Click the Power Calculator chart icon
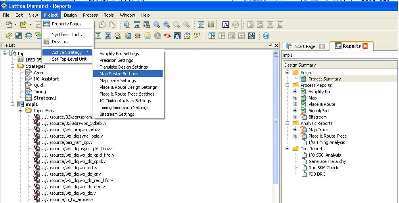Viewport: 399px width, 203px height. coord(117,36)
